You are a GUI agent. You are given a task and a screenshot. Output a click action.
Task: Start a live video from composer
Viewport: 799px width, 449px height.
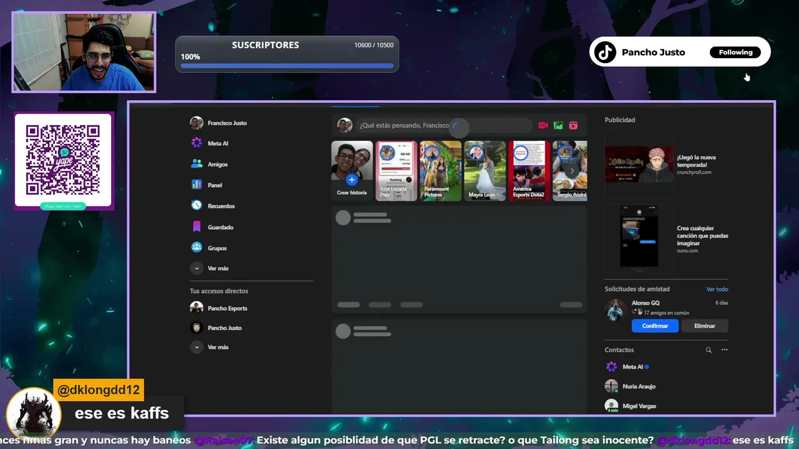(x=543, y=125)
